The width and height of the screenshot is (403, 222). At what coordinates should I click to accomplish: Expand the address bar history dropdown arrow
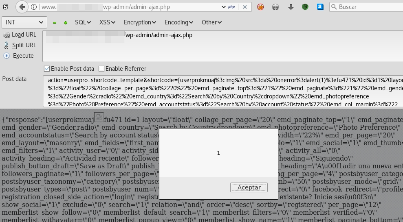click(224, 7)
